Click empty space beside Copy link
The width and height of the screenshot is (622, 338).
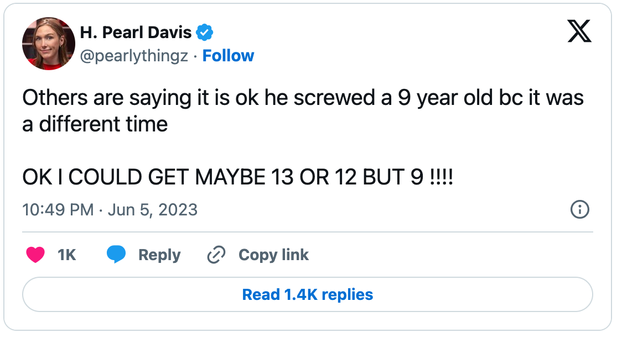coord(448,255)
